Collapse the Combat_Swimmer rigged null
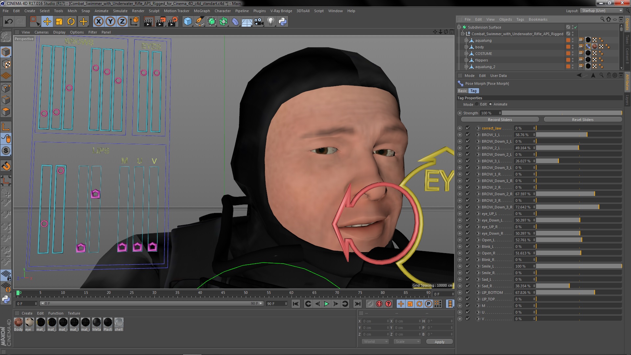Viewport: 631px width, 355px height. tap(463, 34)
